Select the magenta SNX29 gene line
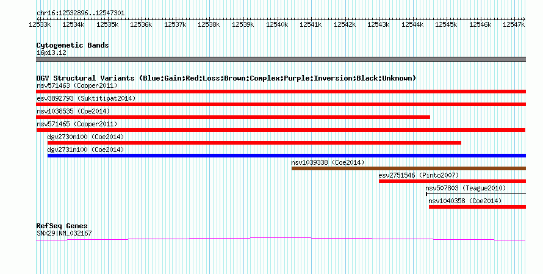 (x=281, y=239)
